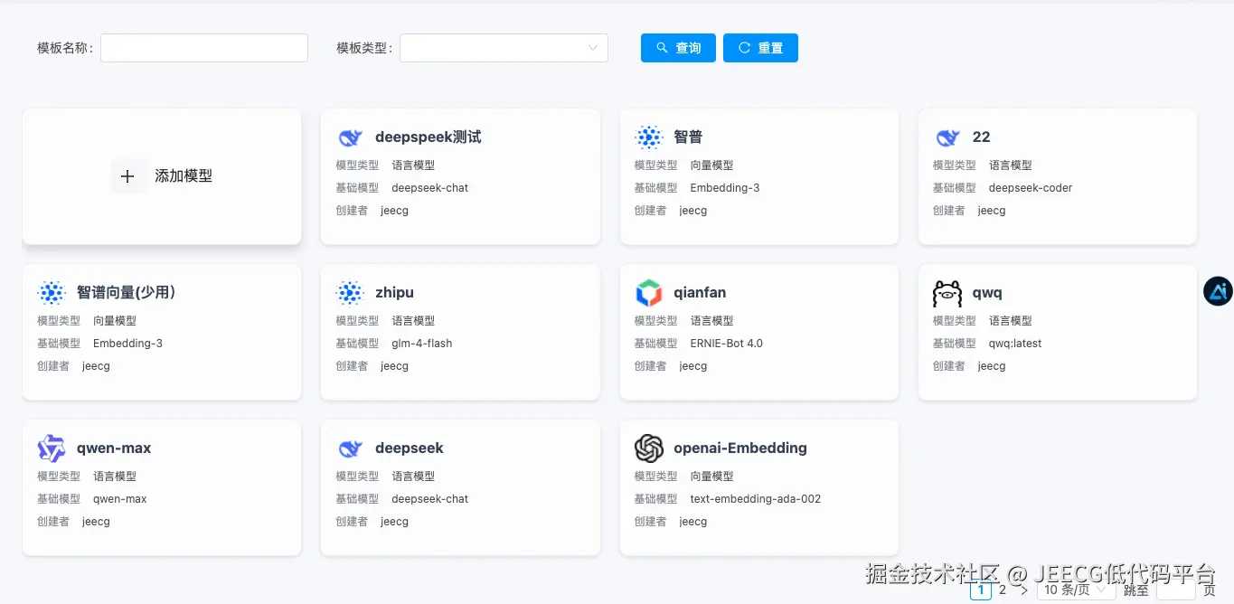Click the text-embedding-ada-002 value
This screenshot has width=1234, height=604.
tap(756, 499)
